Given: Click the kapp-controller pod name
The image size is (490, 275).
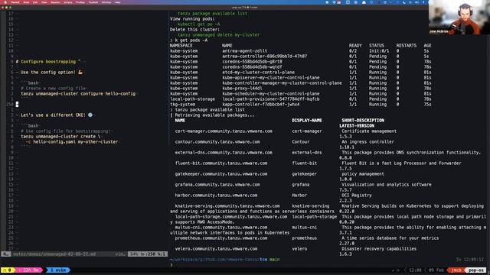Looking at the screenshot, I should (x=261, y=105).
